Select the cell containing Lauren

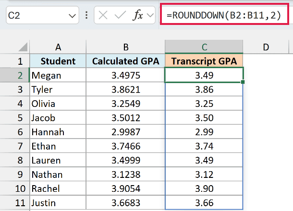[x=58, y=160]
